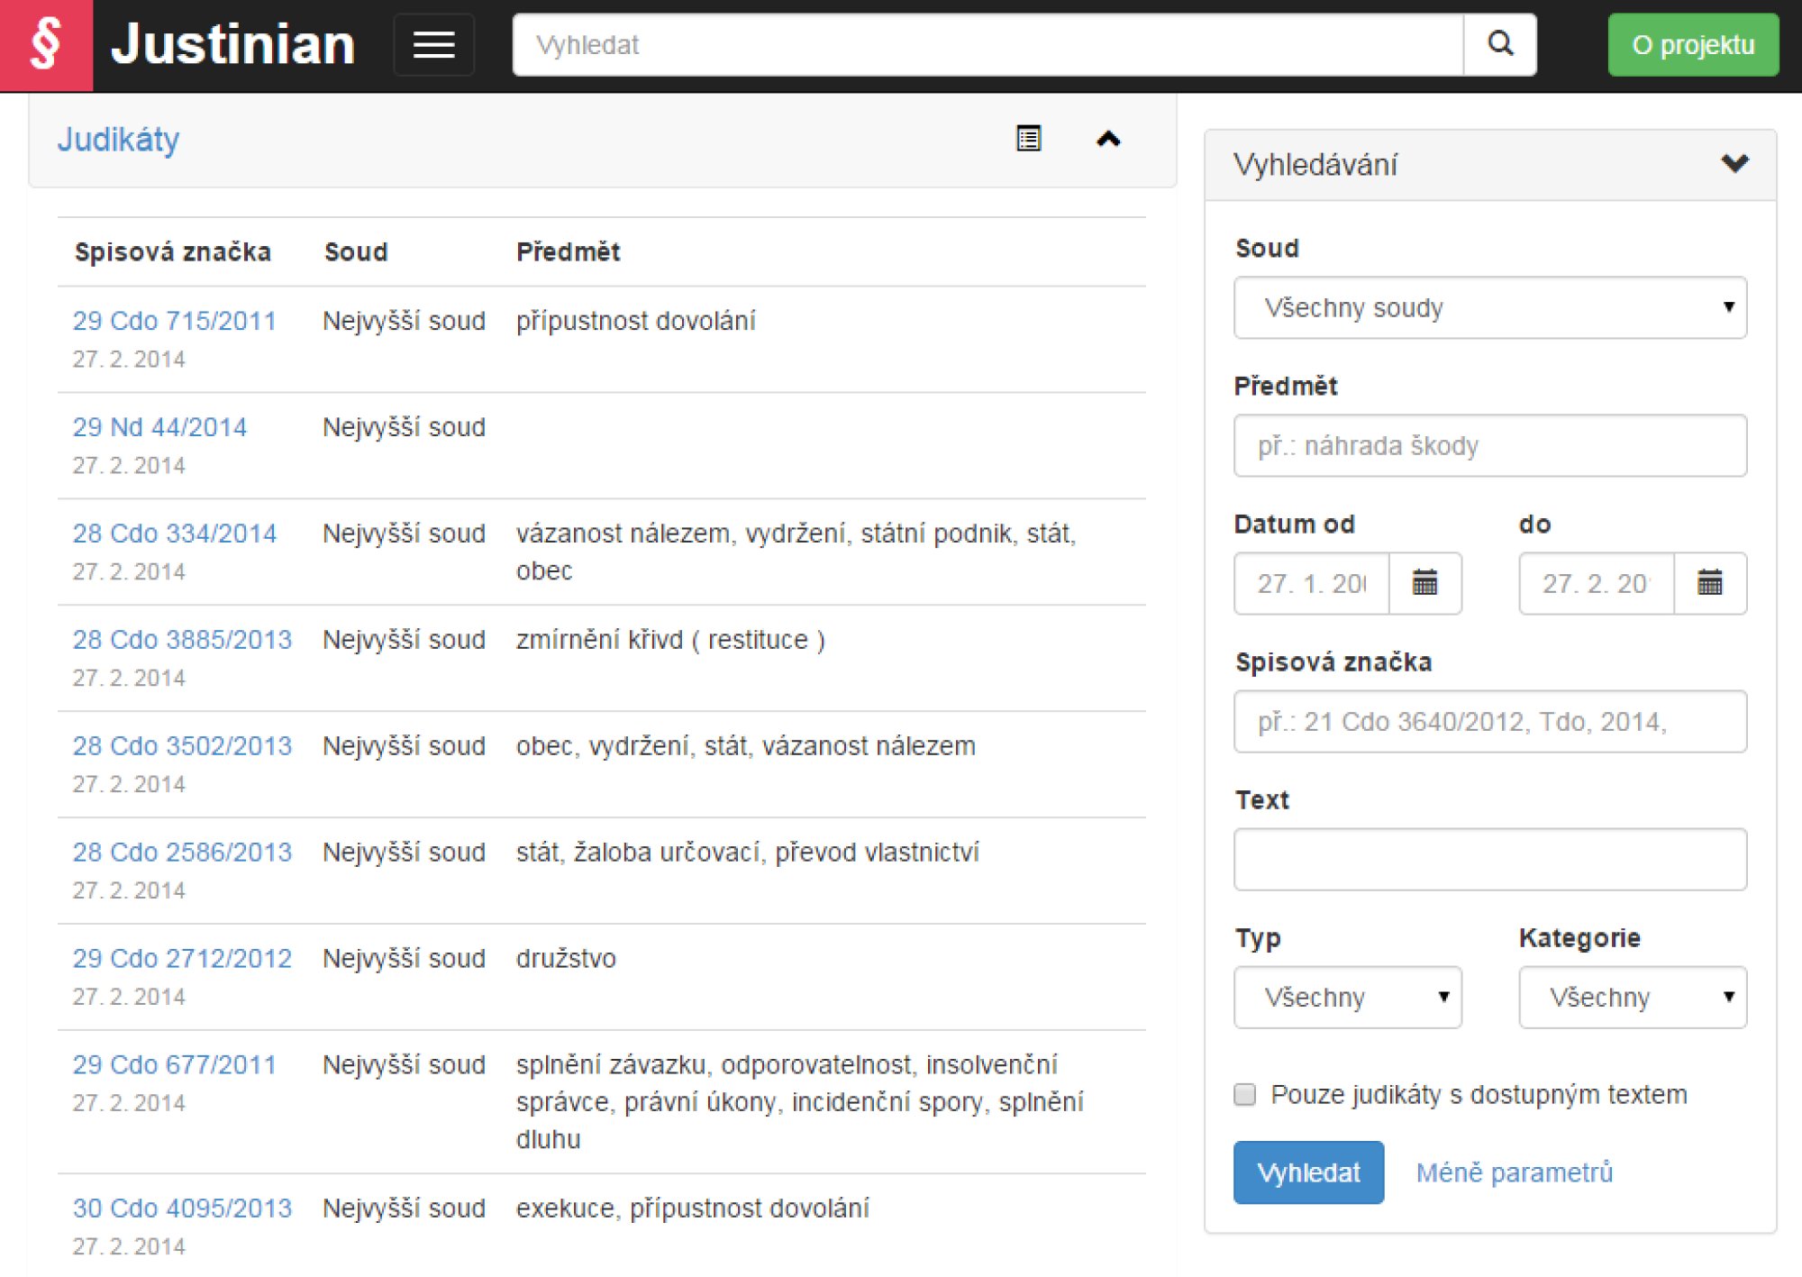Enable Pouze judikáty s dostupným textem checkbox

coord(1244,1094)
